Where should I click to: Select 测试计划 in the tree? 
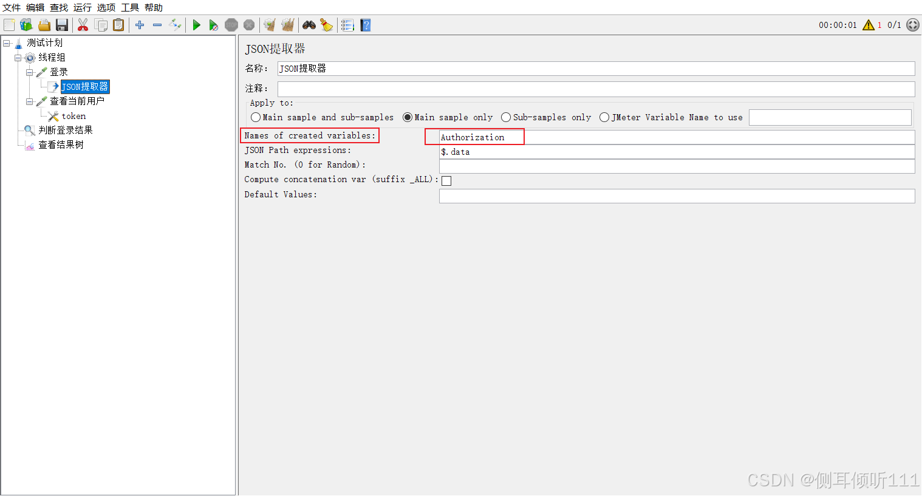pos(44,42)
